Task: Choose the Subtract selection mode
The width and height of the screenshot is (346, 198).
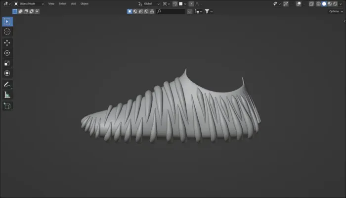Action: click(26, 11)
